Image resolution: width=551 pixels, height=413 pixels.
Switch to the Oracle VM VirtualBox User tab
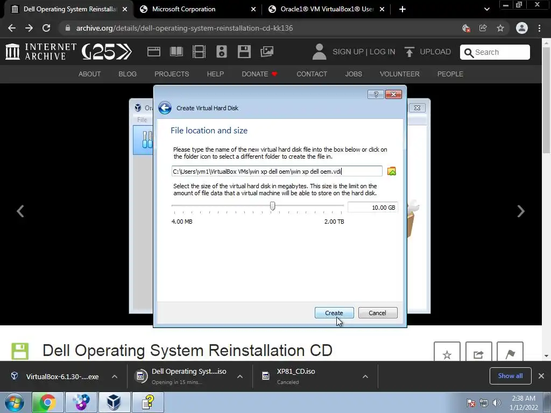pyautogui.click(x=327, y=9)
